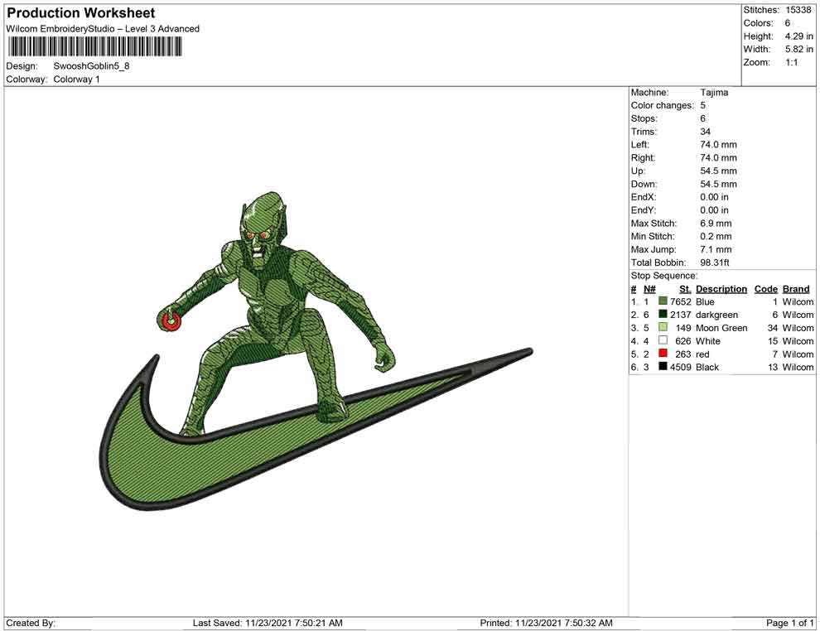Viewport: 820px width, 631px height.
Task: Click the stitch count 7652 in row 1
Action: (680, 302)
